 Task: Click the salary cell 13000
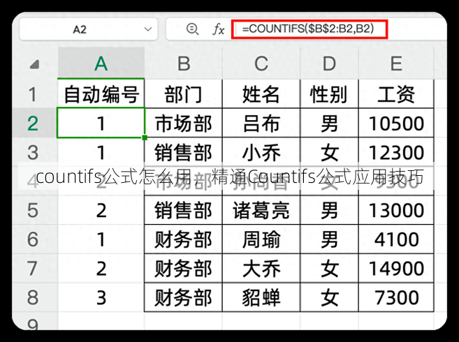396,210
